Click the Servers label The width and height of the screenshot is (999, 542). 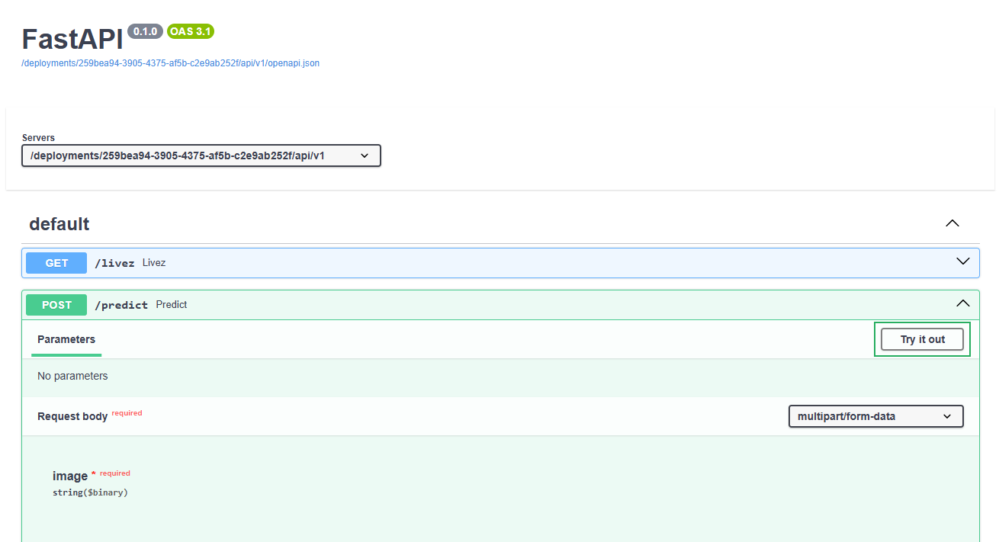[38, 138]
